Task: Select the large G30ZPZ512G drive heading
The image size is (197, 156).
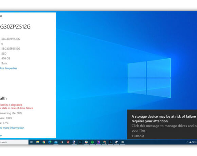Action: (x=15, y=27)
